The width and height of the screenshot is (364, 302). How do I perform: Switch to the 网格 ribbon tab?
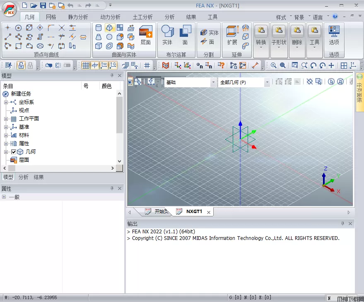[51, 17]
